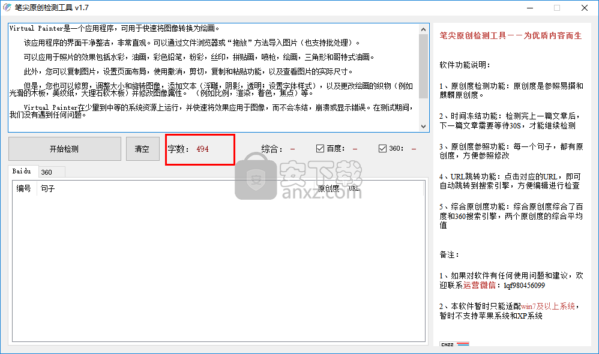Switch to the 360 results tab
The image size is (599, 354).
51,172
